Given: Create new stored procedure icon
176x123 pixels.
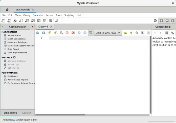Looking at the screenshot, I should point(39,21).
